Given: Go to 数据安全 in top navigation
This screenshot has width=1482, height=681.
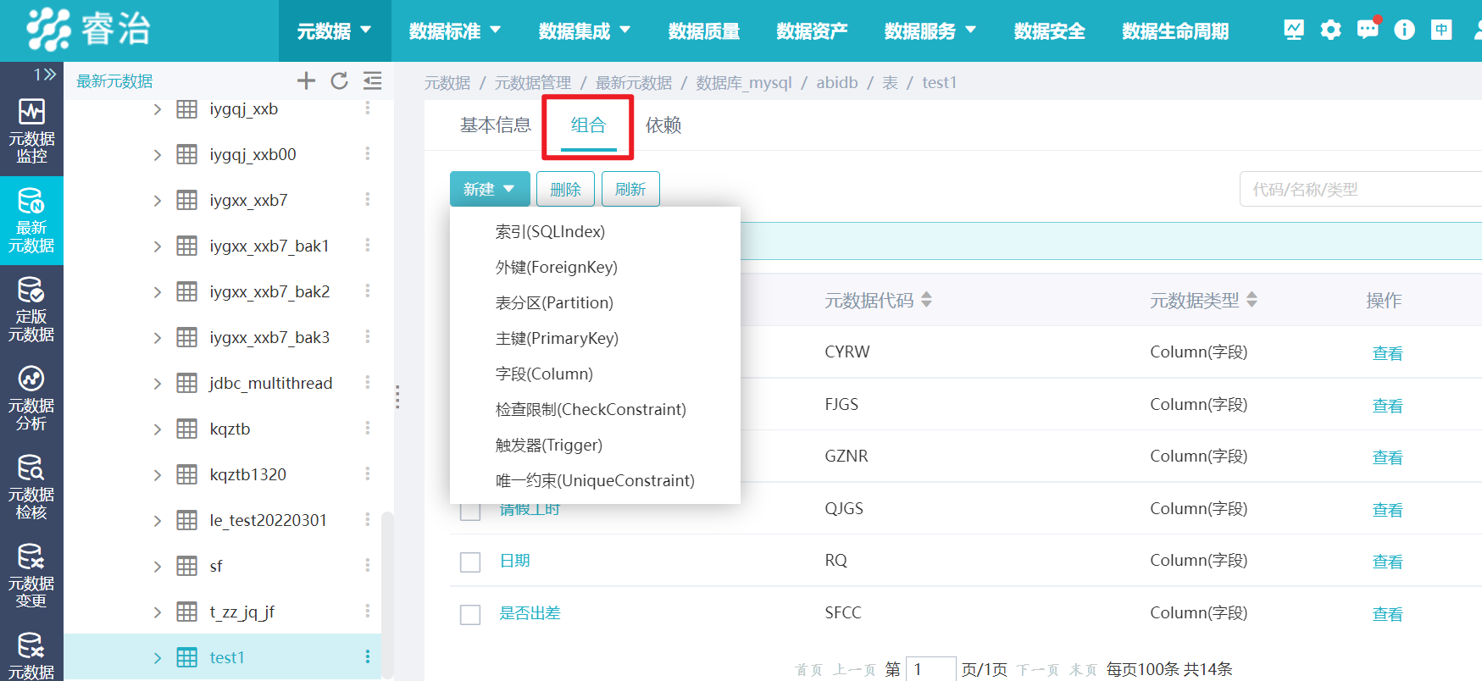Looking at the screenshot, I should pyautogui.click(x=1050, y=31).
